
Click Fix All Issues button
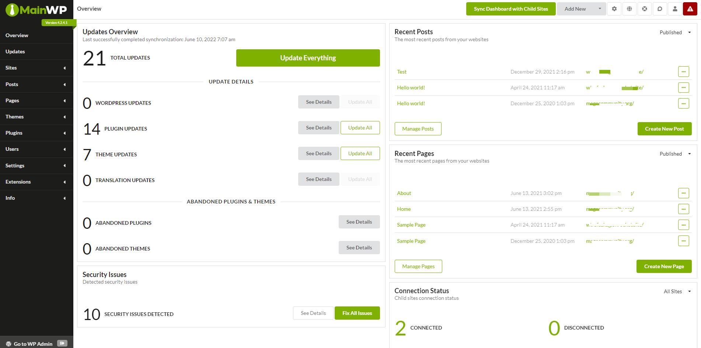coord(357,313)
